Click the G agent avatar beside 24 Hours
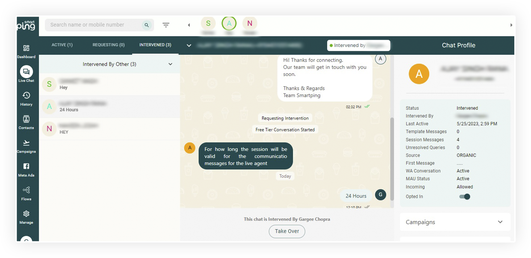The image size is (531, 258). coord(381,195)
